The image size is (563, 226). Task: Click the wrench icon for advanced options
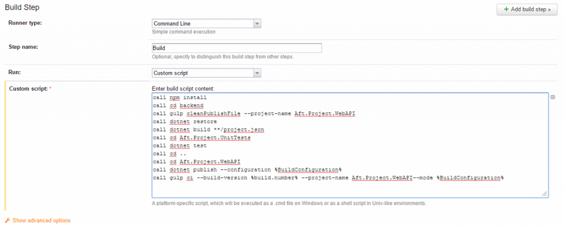(x=8, y=220)
